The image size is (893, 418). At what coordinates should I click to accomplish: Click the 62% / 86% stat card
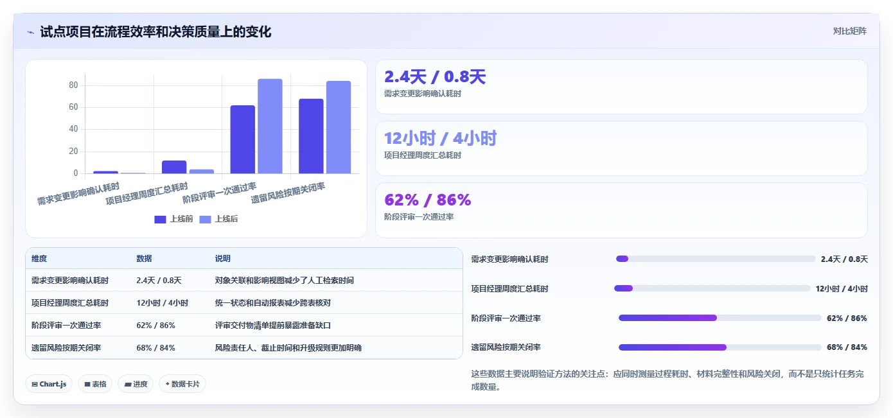pyautogui.click(x=621, y=210)
